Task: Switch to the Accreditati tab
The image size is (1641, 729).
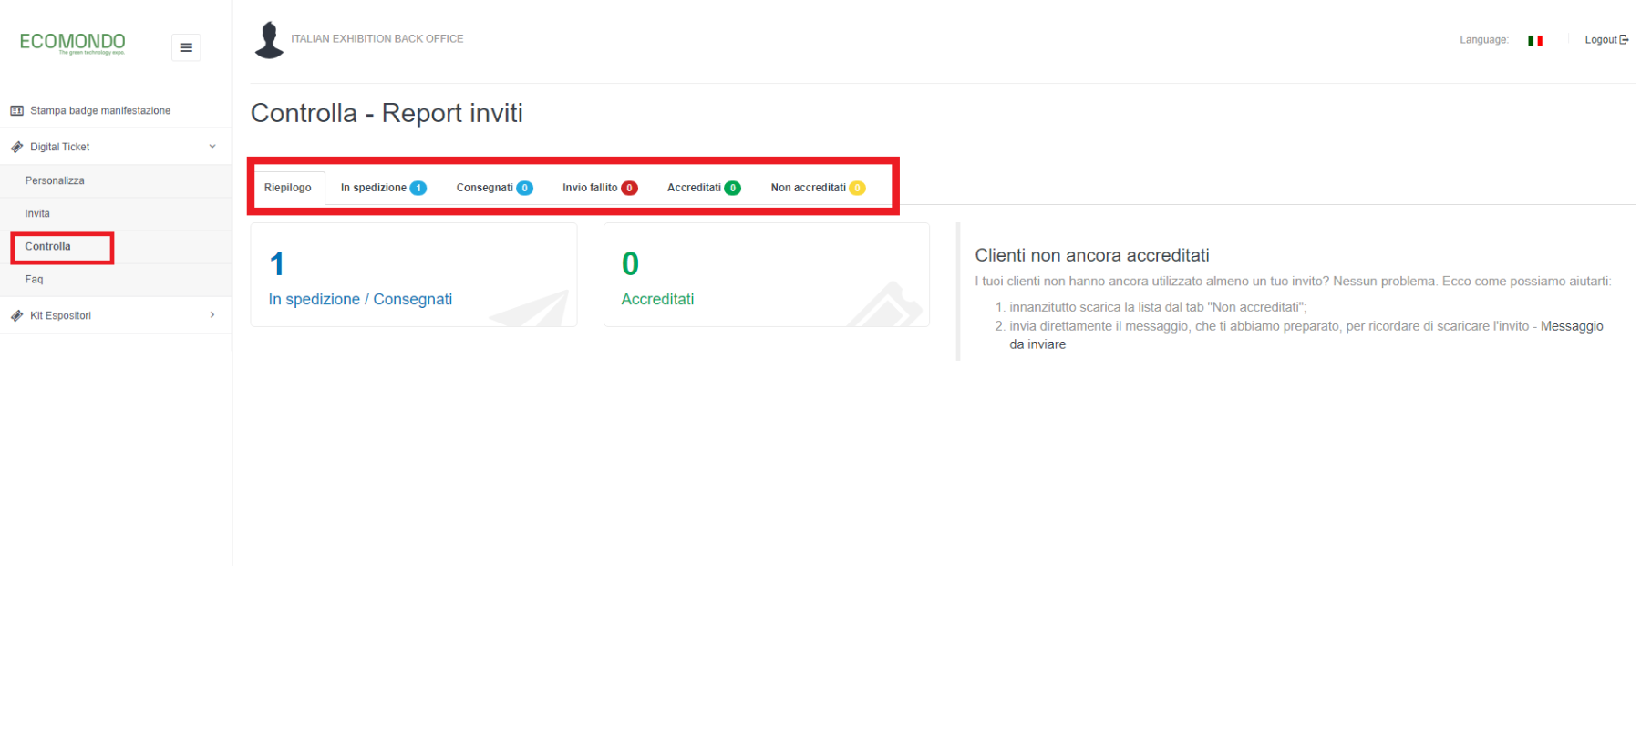Action: click(x=704, y=188)
